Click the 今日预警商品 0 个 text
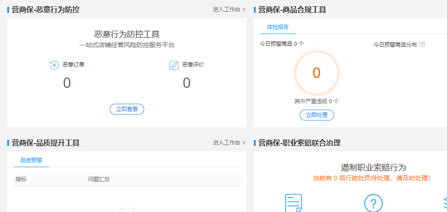 point(282,44)
